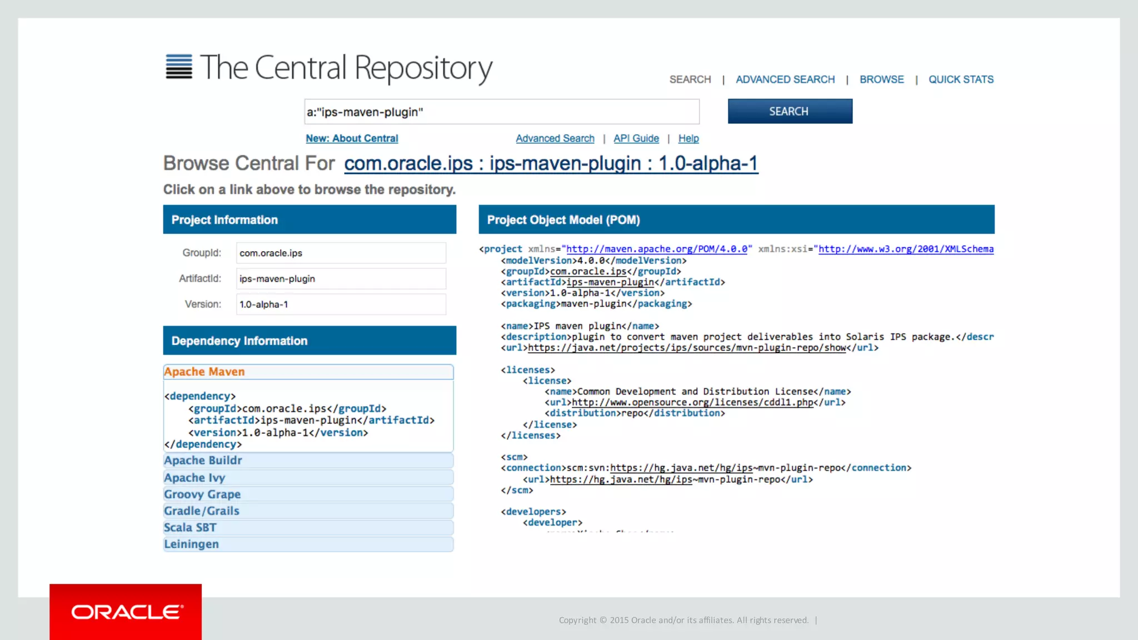Expand the Apache Buildr dependency section
The image size is (1138, 640).
(308, 460)
